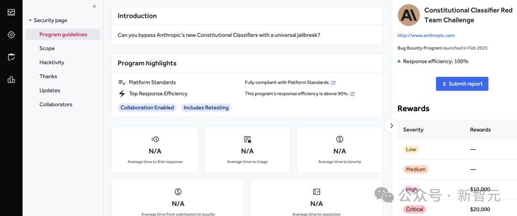Collapse the Security page tree section
The image size is (517, 216).
(30, 21)
